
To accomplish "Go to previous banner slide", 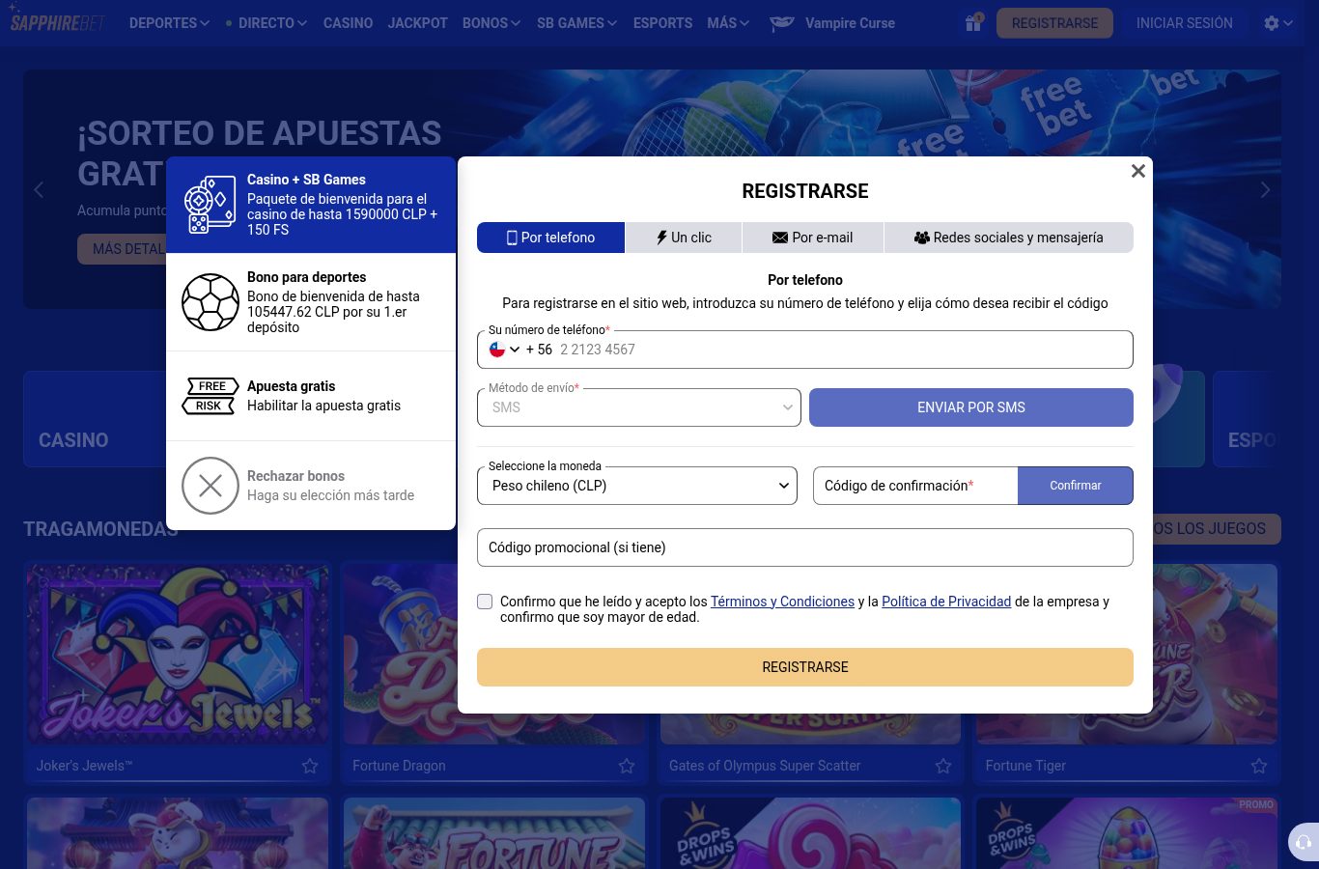I will click(39, 189).
